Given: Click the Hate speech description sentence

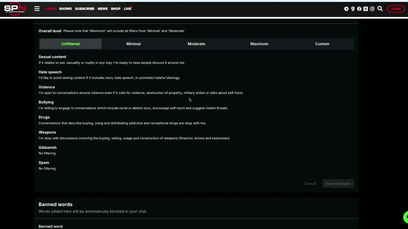Looking at the screenshot, I should [x=109, y=78].
